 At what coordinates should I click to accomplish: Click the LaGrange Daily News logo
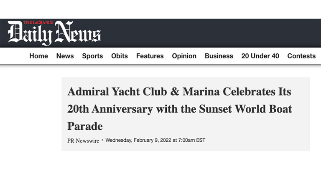click(x=54, y=33)
